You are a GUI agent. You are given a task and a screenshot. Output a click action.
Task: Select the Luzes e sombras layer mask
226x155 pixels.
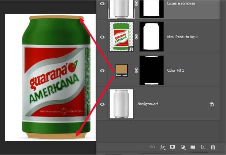(x=152, y=9)
